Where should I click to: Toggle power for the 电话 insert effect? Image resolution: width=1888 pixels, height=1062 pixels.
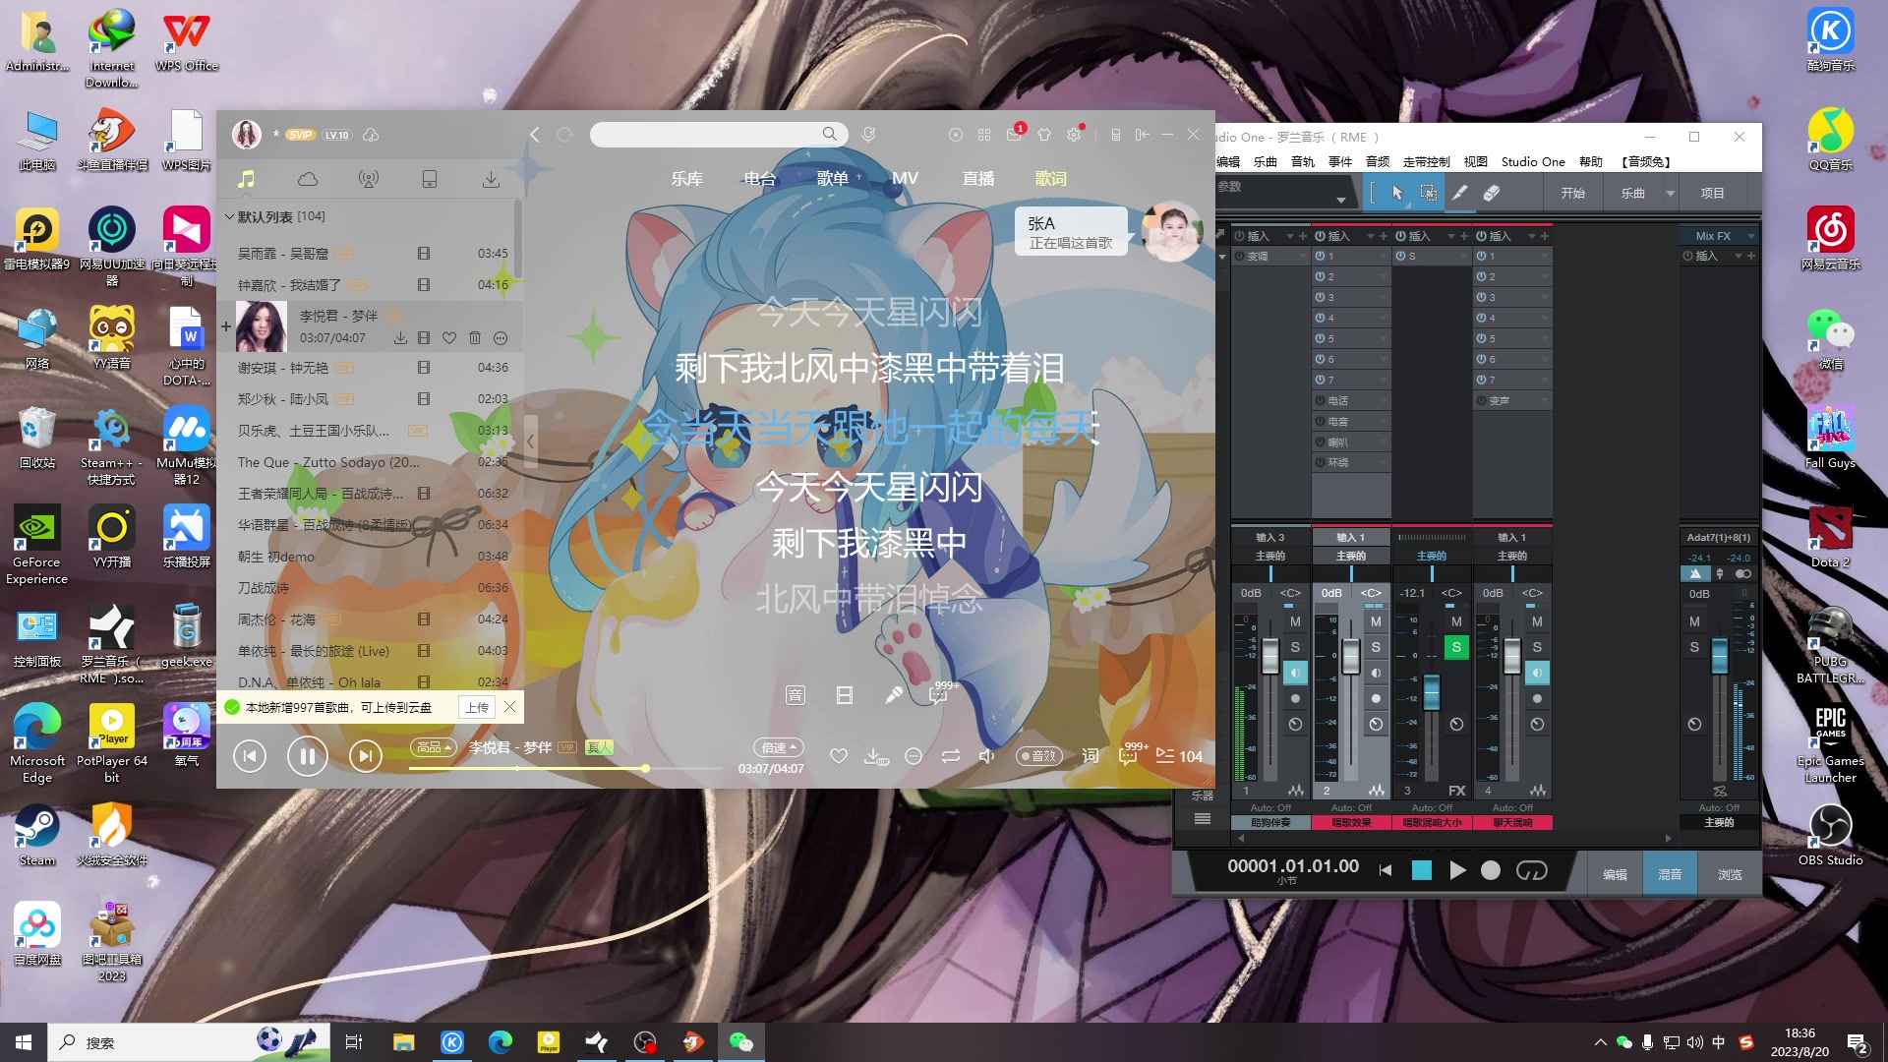click(x=1321, y=401)
